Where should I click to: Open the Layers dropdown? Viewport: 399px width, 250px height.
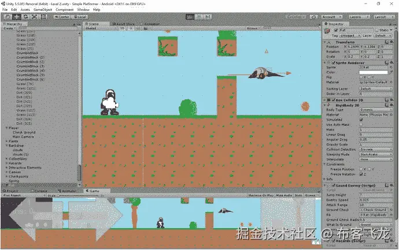coord(359,17)
